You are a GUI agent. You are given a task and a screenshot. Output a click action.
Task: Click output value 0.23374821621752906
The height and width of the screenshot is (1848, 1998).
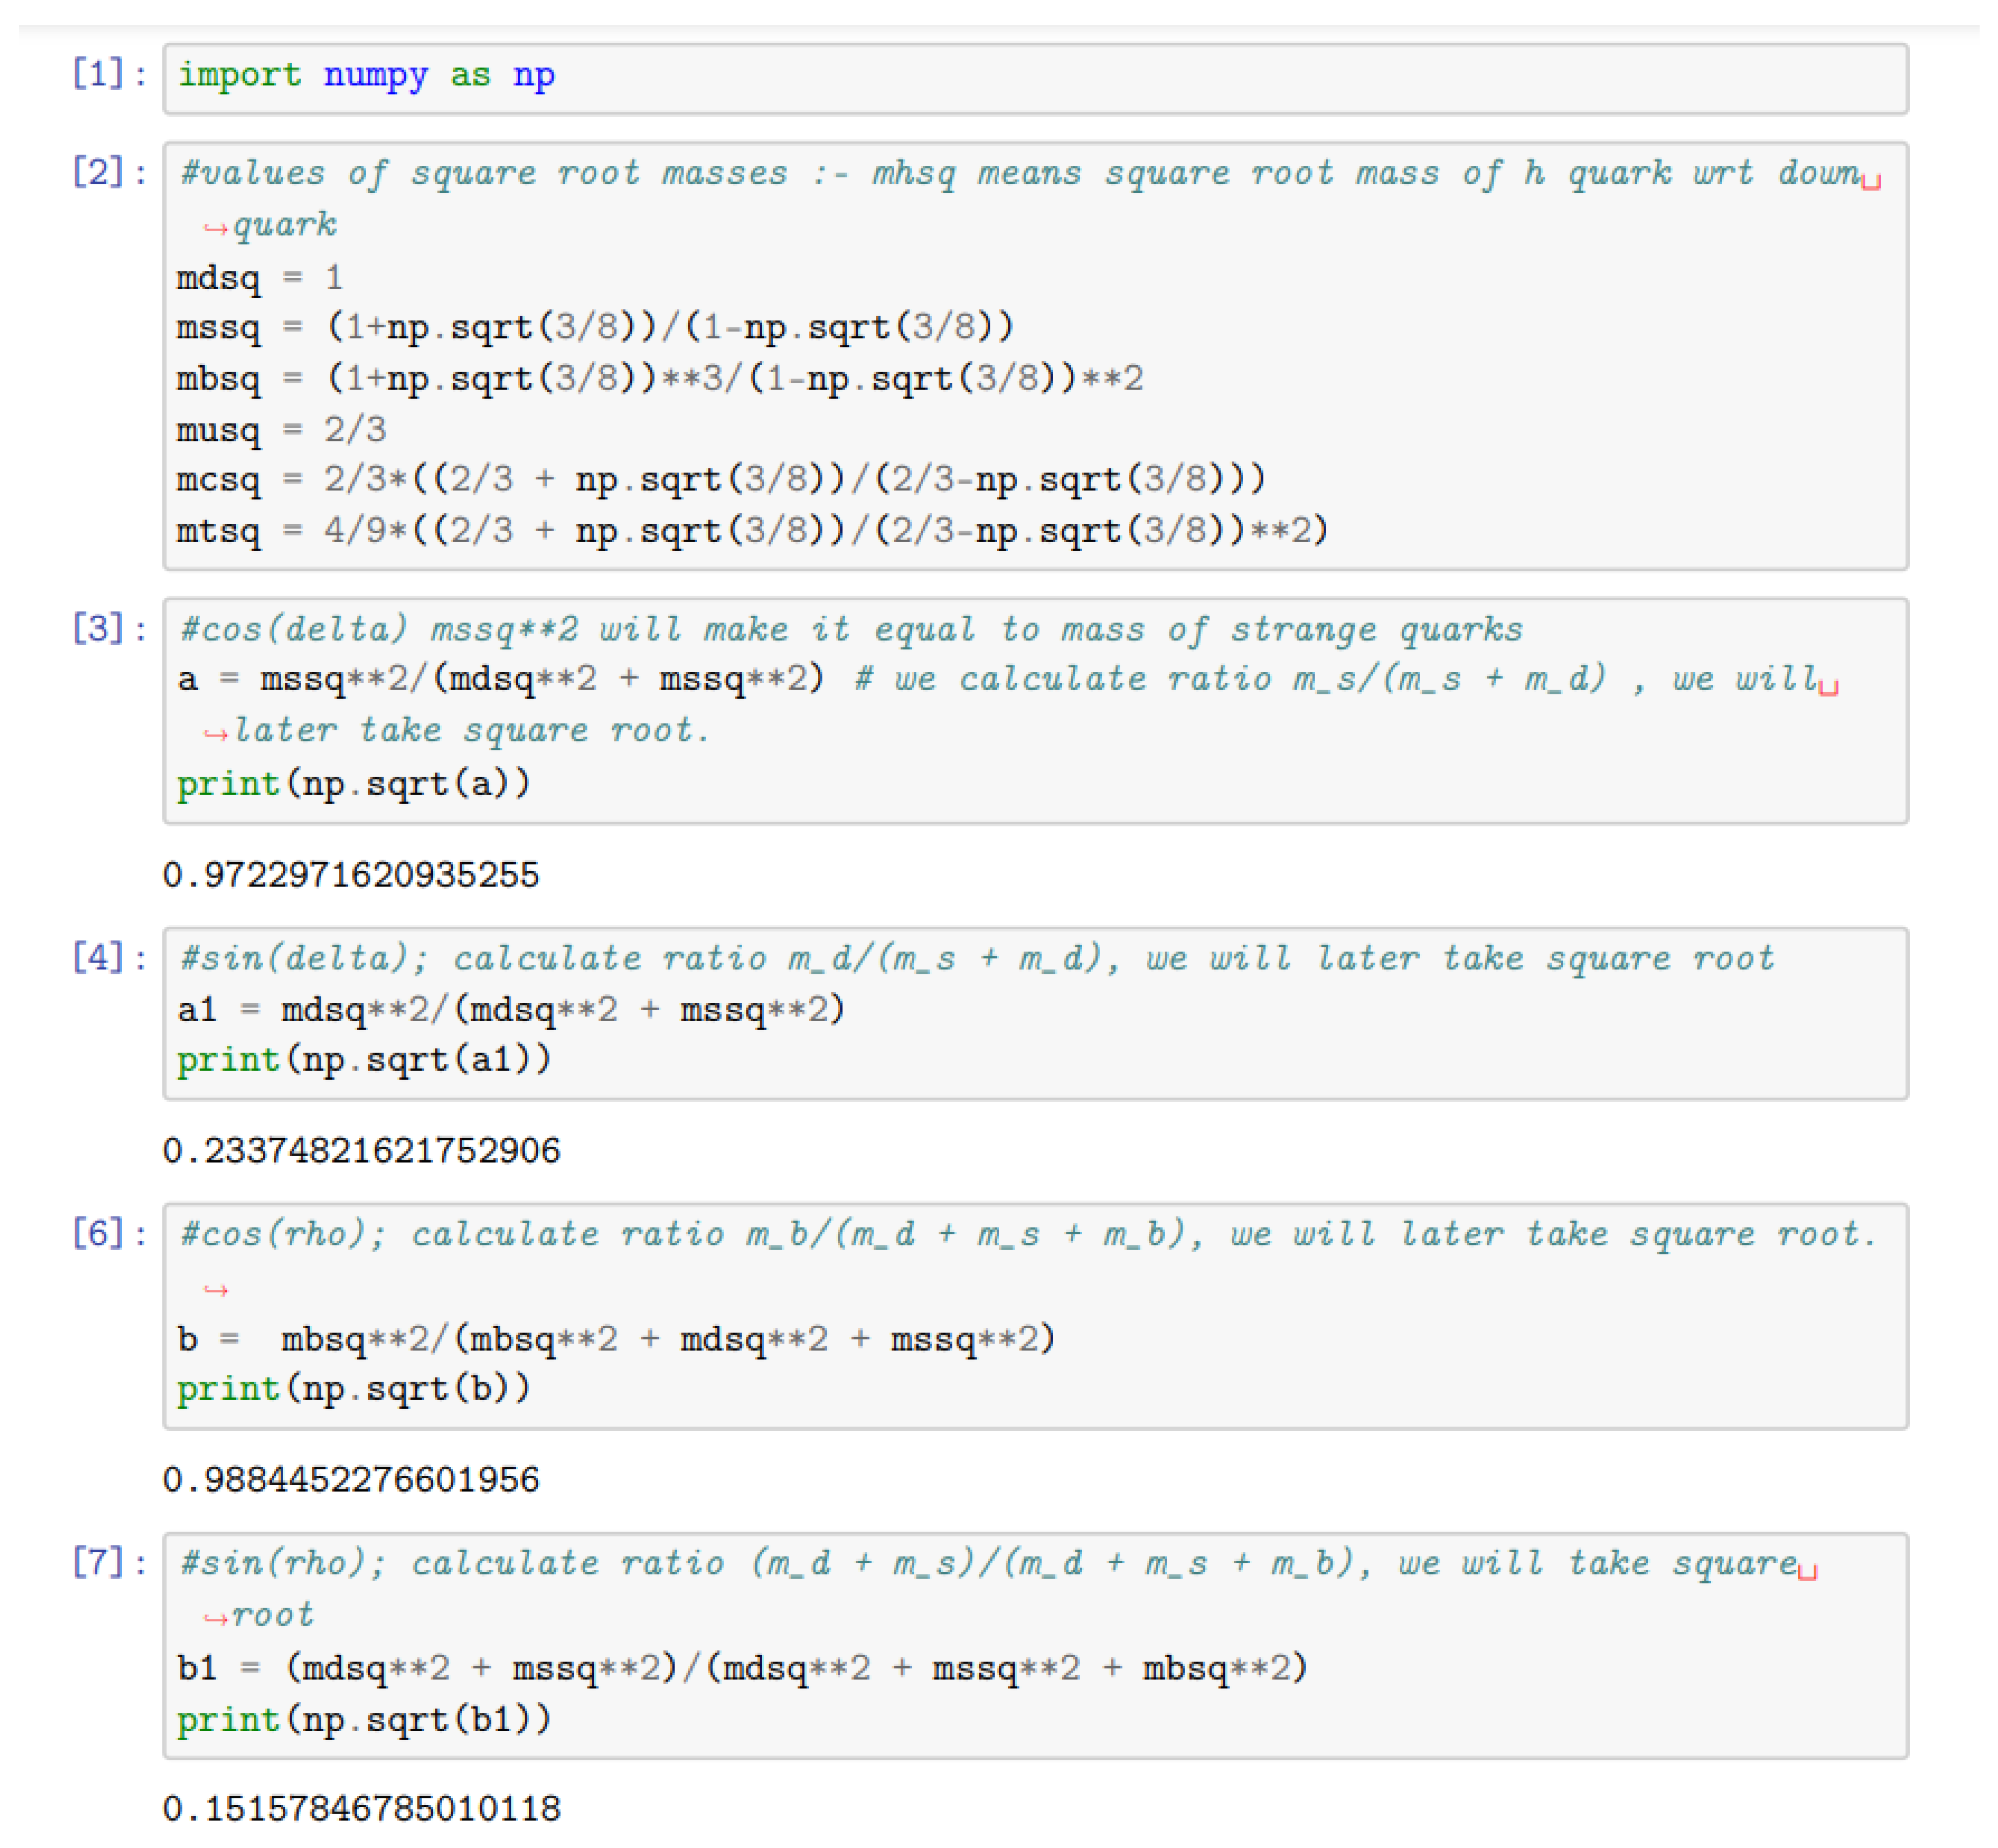(361, 1150)
